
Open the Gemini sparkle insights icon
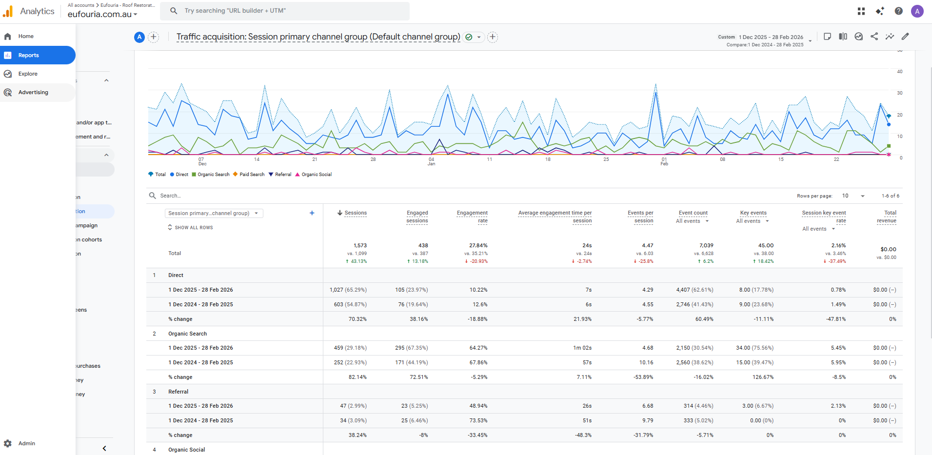click(x=880, y=11)
